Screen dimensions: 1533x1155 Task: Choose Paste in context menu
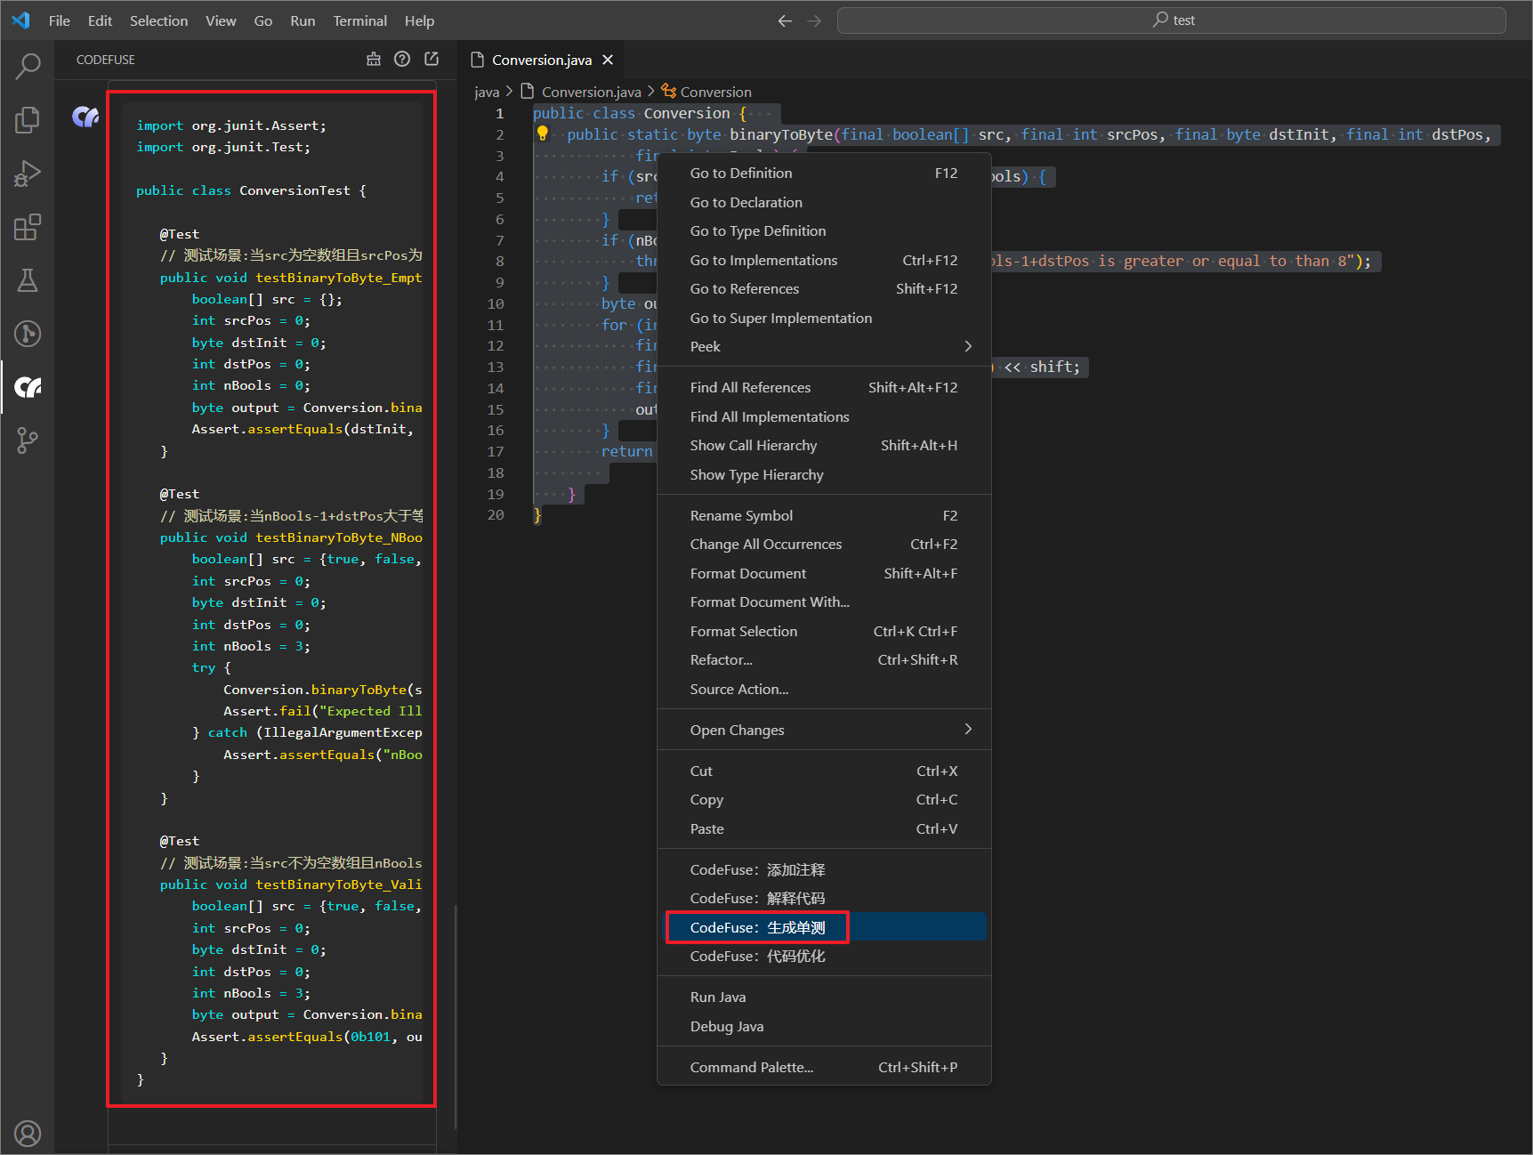point(824,828)
